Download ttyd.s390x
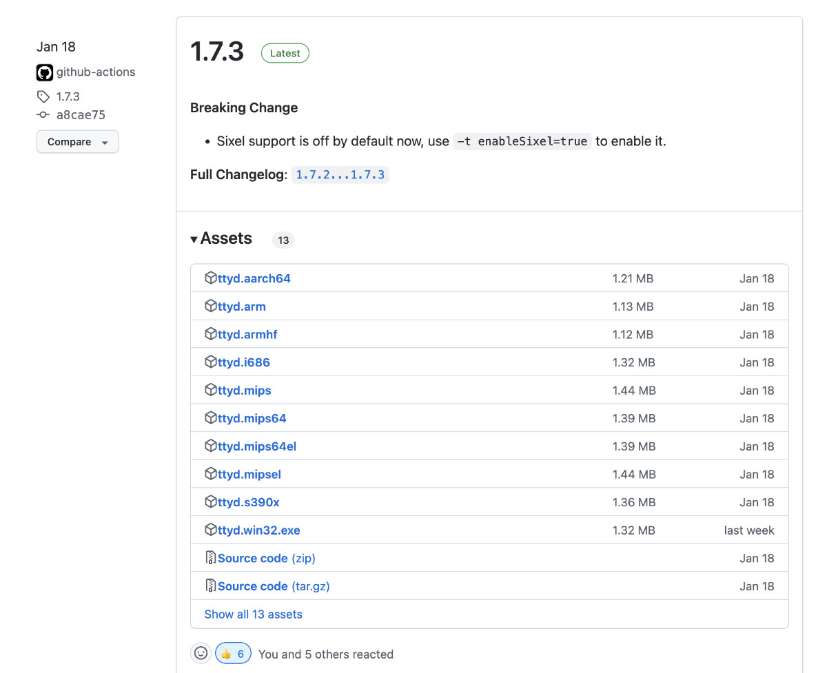827x673 pixels. click(249, 502)
